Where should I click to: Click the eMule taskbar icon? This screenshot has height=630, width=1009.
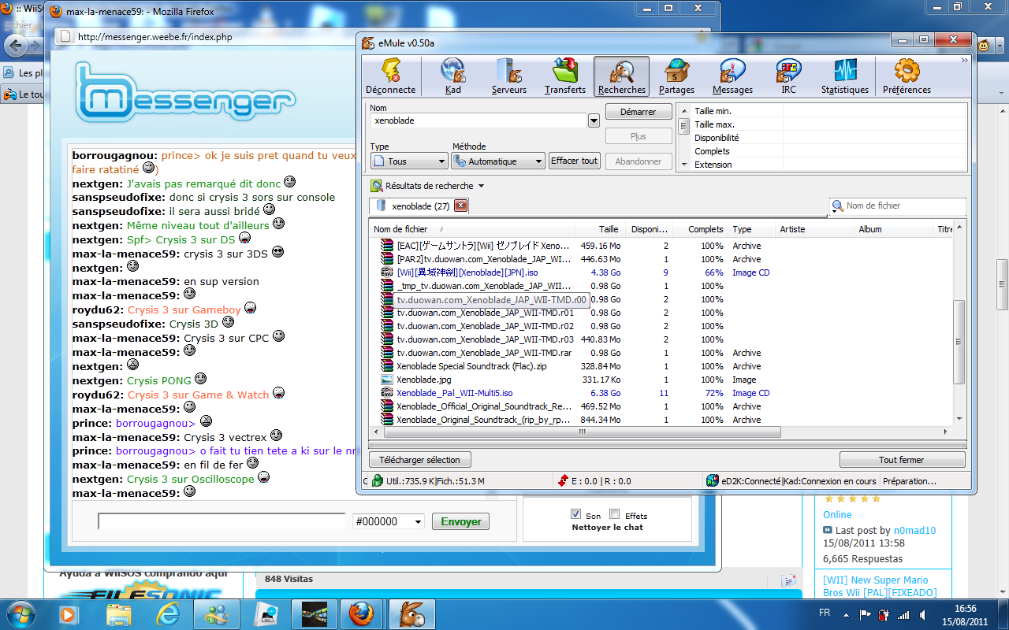(x=411, y=613)
